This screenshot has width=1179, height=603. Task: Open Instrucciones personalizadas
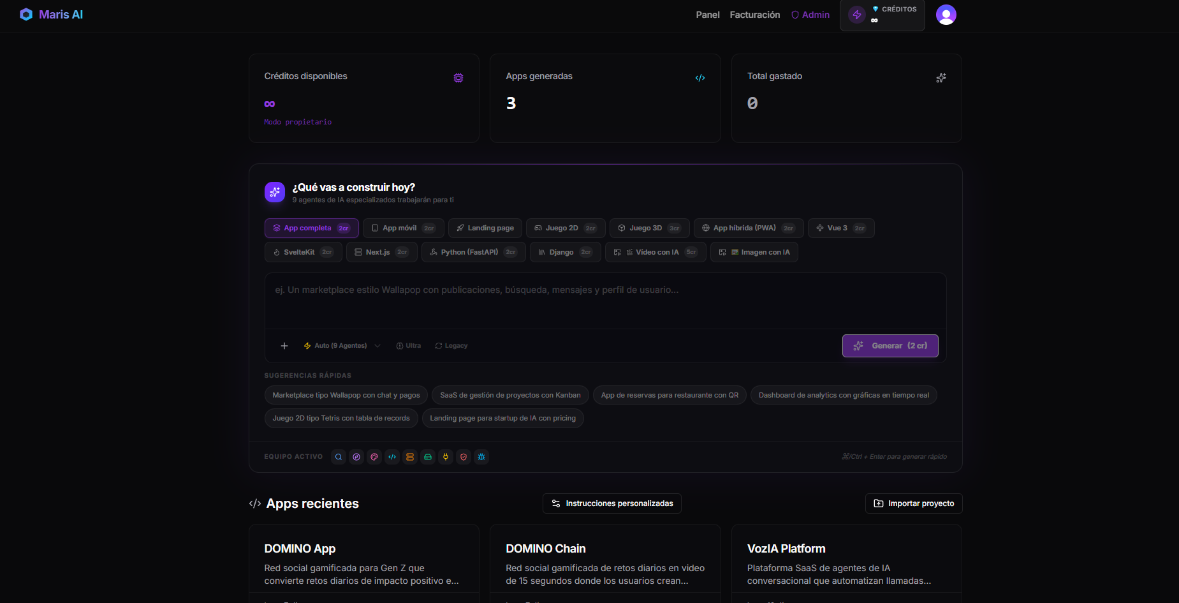(612, 503)
